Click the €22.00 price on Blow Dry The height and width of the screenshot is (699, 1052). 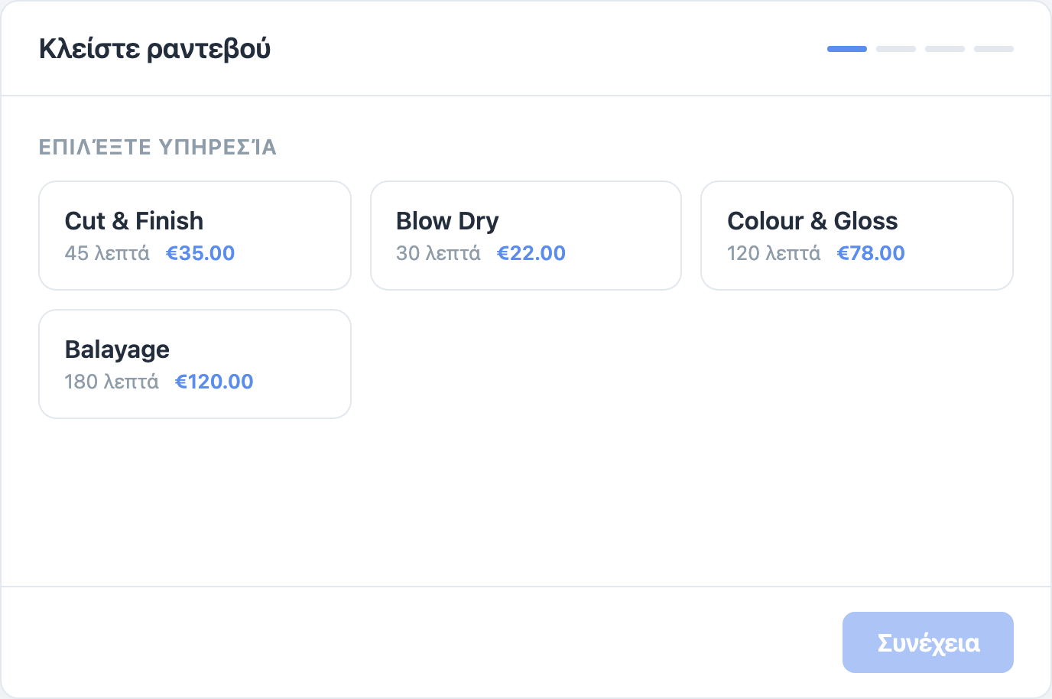[531, 253]
